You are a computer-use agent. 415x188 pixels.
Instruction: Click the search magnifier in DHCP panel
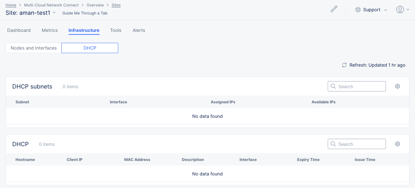tap(333, 144)
